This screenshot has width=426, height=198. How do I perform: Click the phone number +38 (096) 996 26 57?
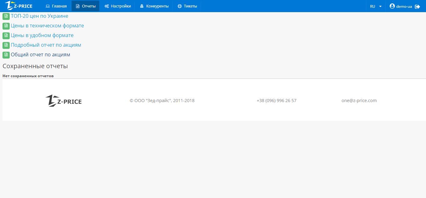277,101
